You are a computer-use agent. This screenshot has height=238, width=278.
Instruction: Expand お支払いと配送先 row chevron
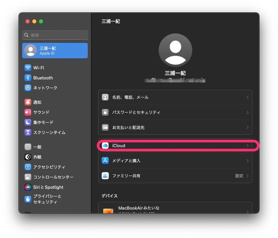[248, 127]
